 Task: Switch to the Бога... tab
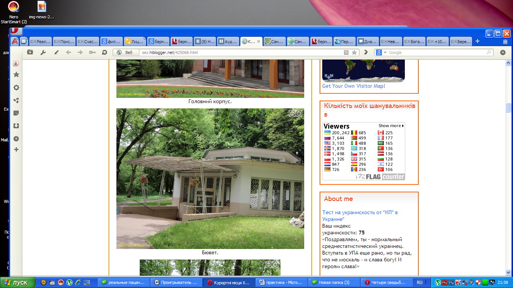414,42
